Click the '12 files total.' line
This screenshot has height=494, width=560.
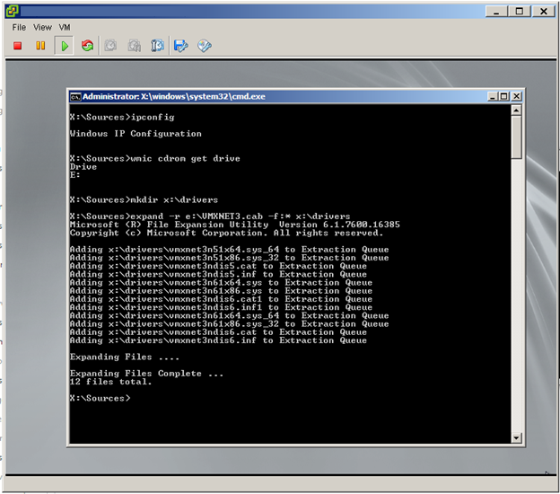(111, 382)
